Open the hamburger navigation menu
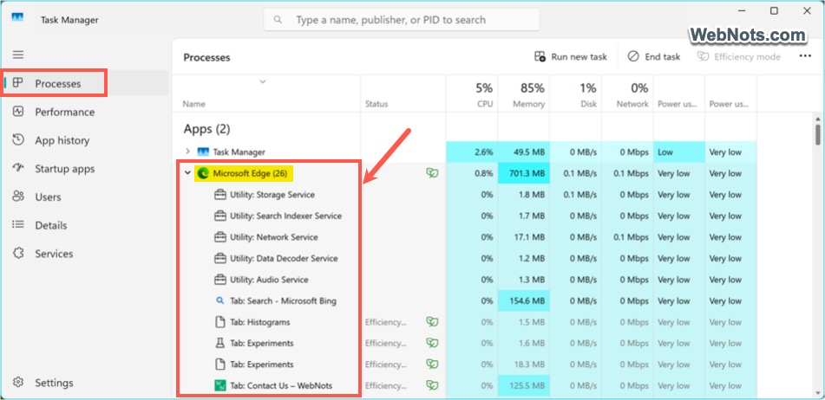This screenshot has height=400, width=825. pyautogui.click(x=18, y=55)
